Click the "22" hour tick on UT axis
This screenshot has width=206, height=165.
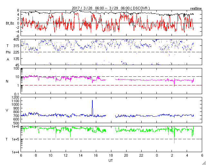click(141, 155)
